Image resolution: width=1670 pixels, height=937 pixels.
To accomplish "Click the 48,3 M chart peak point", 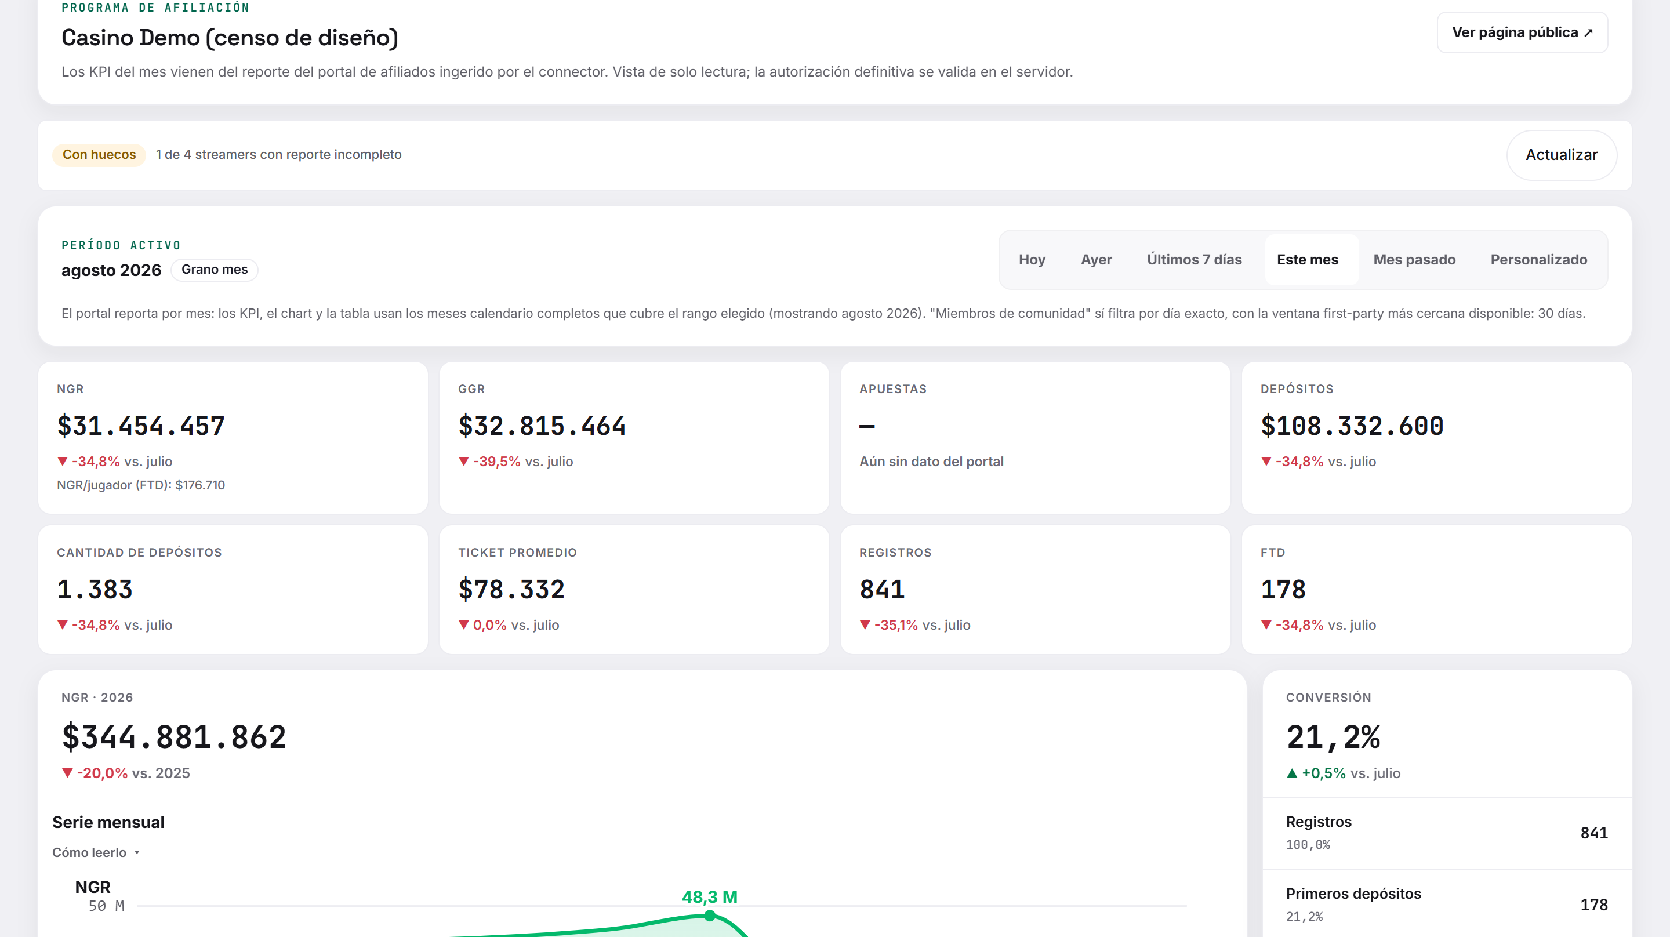I will click(x=710, y=916).
